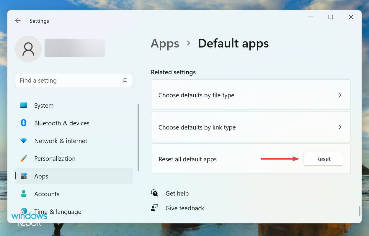Click the Apps sidebar icon
This screenshot has height=236, width=369.
[x=23, y=176]
